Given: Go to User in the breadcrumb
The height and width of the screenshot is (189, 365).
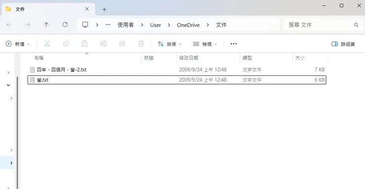Looking at the screenshot, I should (155, 25).
